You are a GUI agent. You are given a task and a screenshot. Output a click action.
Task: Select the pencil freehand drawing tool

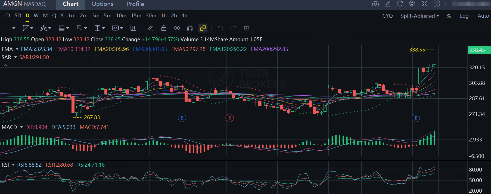point(150,28)
